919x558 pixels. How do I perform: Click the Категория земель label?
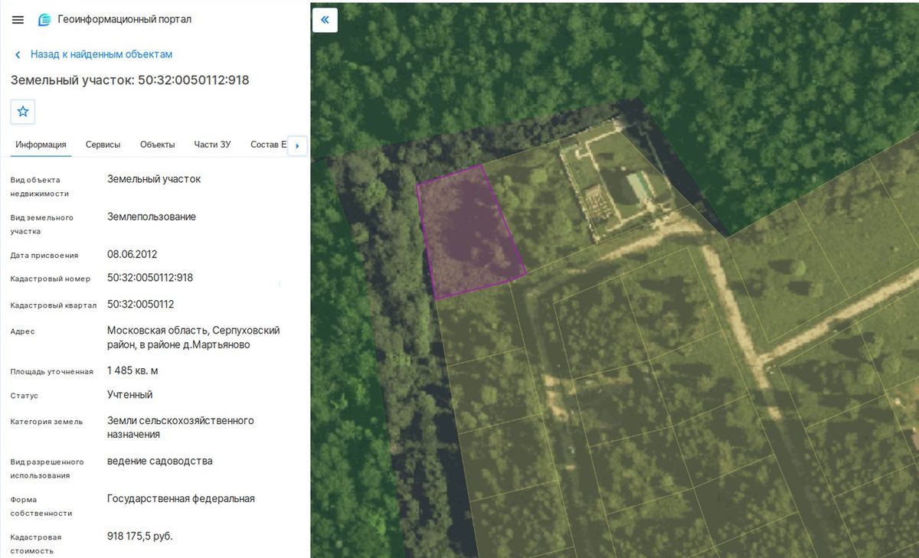[x=47, y=421]
